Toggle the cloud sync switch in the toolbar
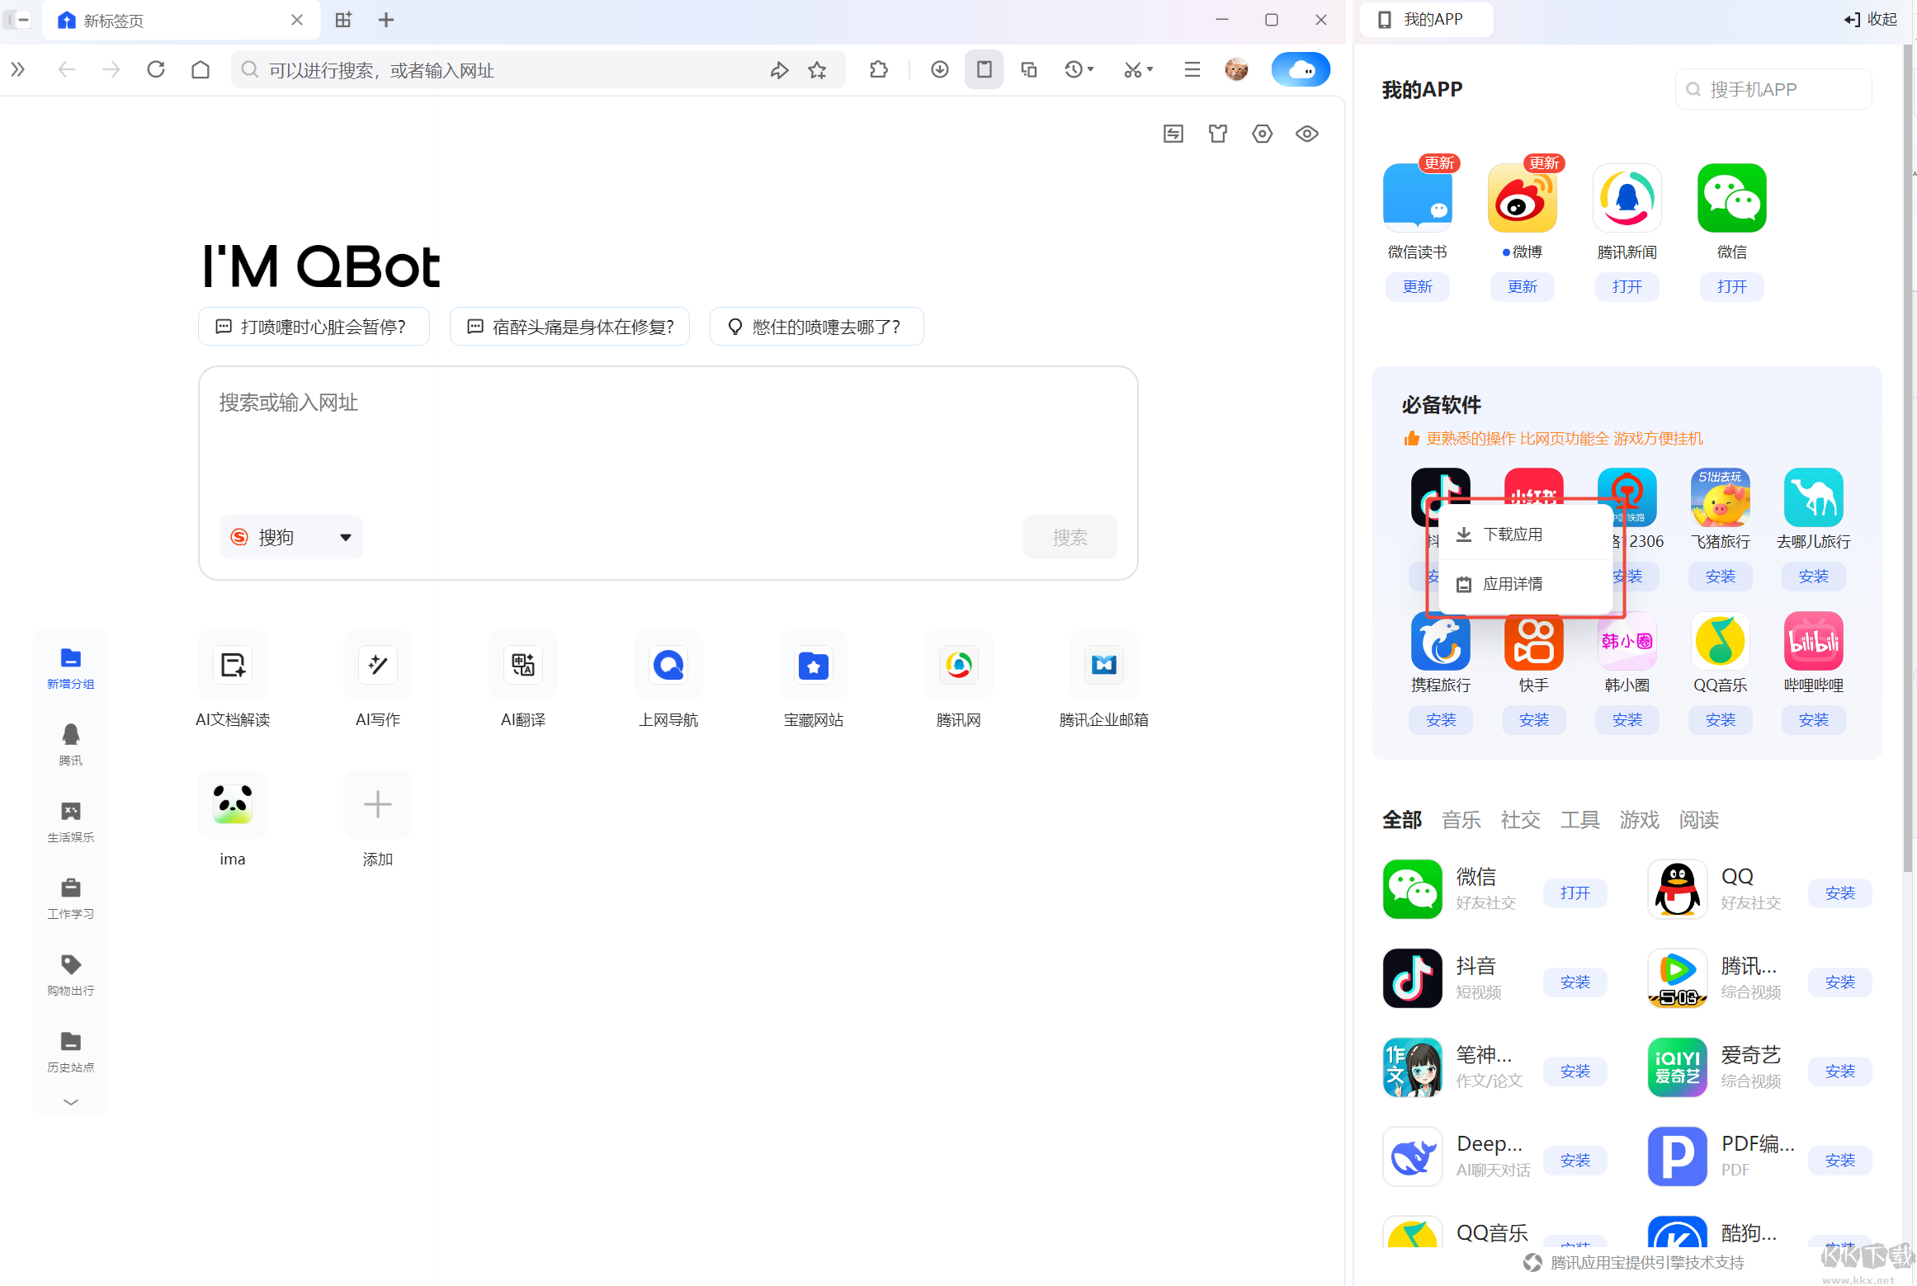Image resolution: width=1917 pixels, height=1286 pixels. [x=1301, y=69]
